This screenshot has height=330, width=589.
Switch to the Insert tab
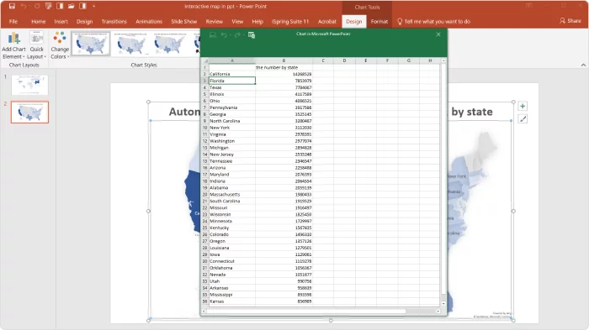tap(61, 21)
